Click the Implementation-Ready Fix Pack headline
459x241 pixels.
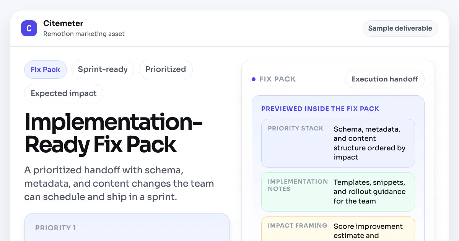coord(114,133)
